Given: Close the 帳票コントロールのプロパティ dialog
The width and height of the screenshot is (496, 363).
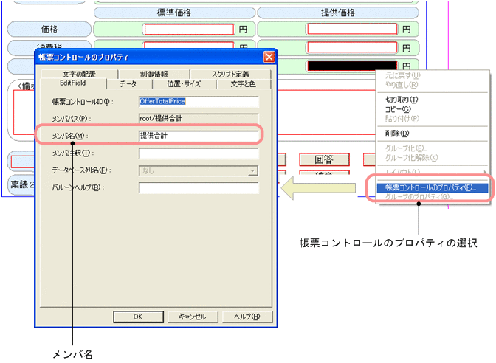Looking at the screenshot, I should click(x=269, y=57).
